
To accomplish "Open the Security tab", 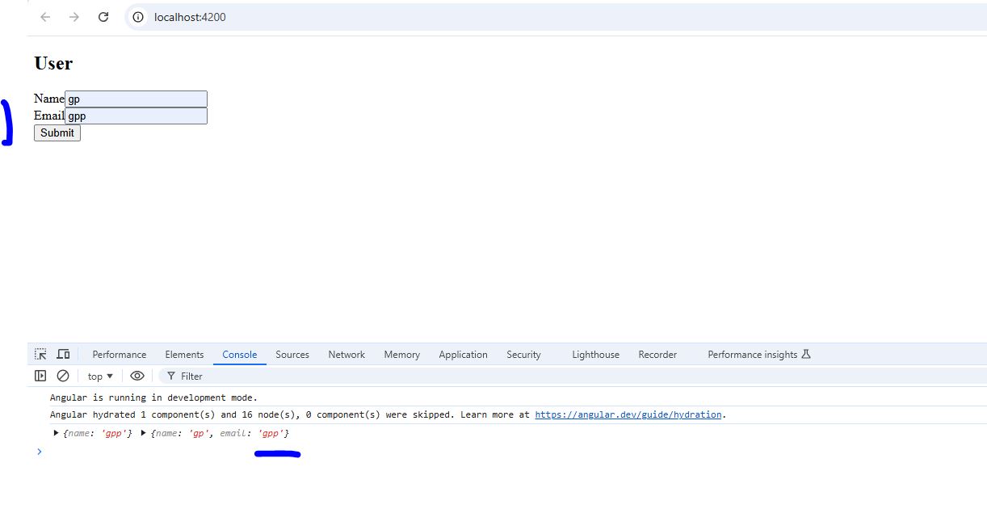I will (x=523, y=355).
